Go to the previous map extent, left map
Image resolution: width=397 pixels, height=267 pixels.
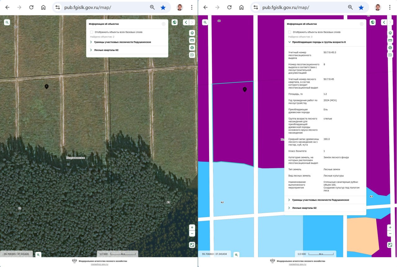[x=186, y=22]
